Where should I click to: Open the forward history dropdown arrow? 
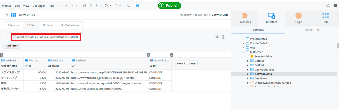(x=77, y=6)
